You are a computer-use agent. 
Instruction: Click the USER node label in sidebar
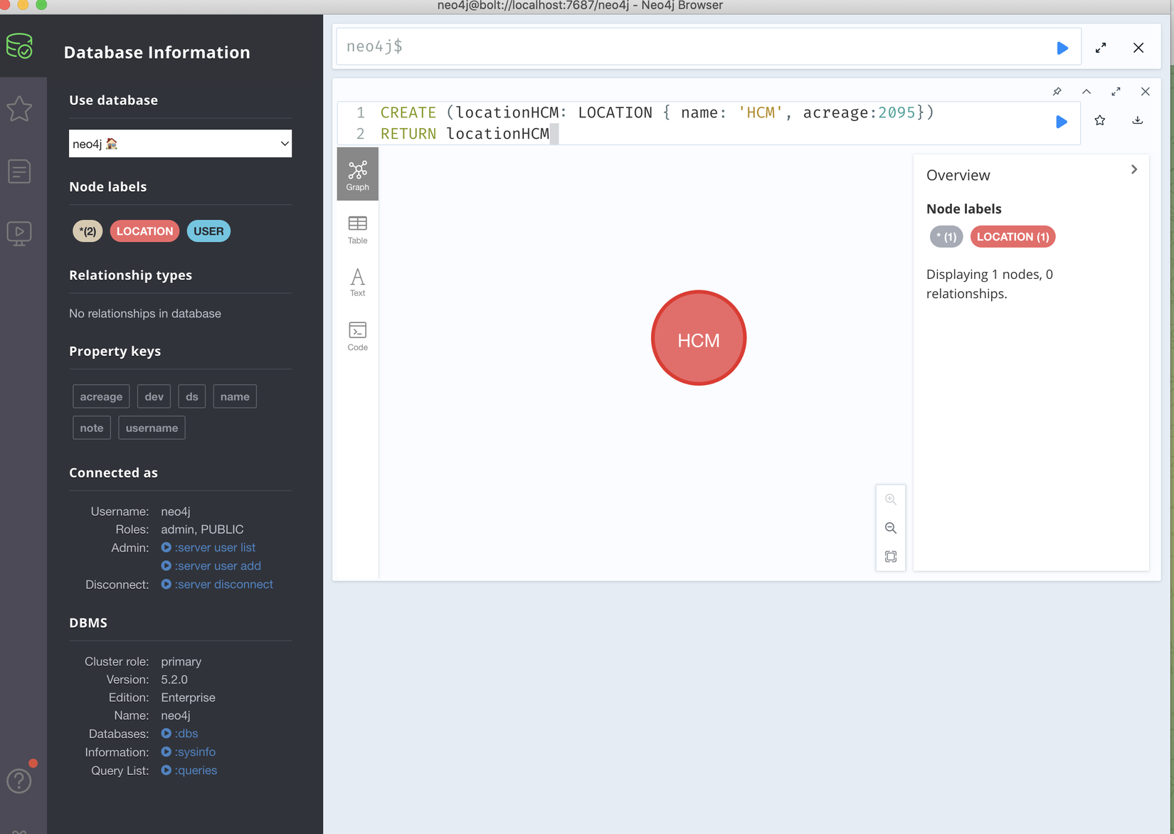click(208, 231)
